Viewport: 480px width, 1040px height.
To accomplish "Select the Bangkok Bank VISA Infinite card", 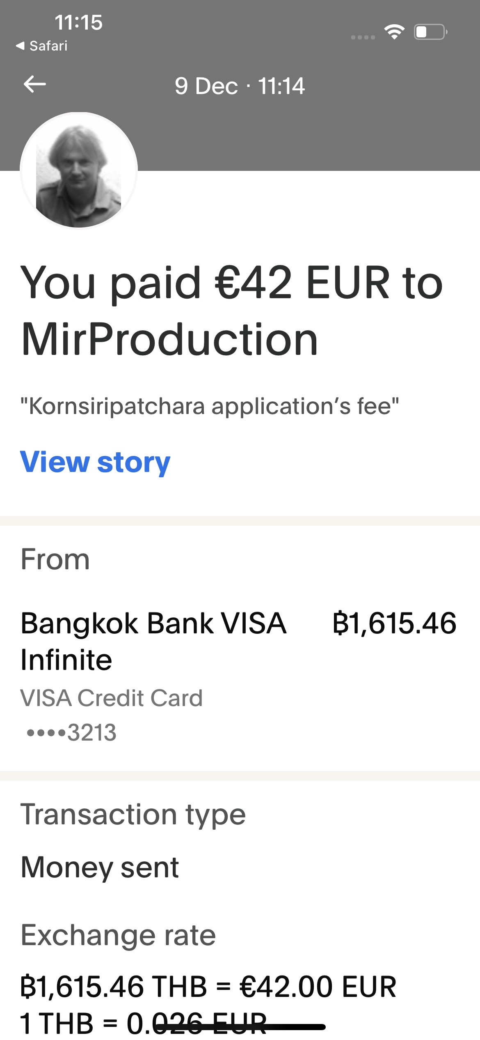I will pos(153,641).
